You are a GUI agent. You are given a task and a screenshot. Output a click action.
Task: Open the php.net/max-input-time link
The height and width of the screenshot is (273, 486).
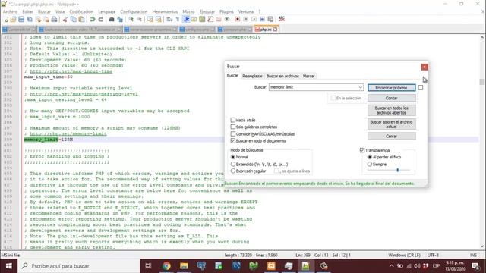tap(71, 71)
